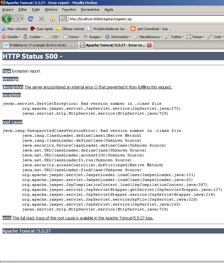Image resolution: width=224 pixels, height=263 pixels.
Task: Open the pert Download Blogger bookmark
Action: [151, 29]
